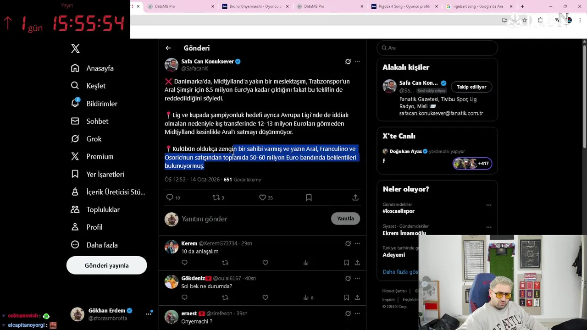Open options for #kocaelispor trend

point(488,205)
